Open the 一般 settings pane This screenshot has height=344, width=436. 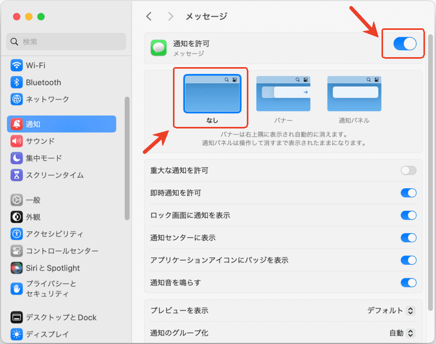tap(61, 200)
